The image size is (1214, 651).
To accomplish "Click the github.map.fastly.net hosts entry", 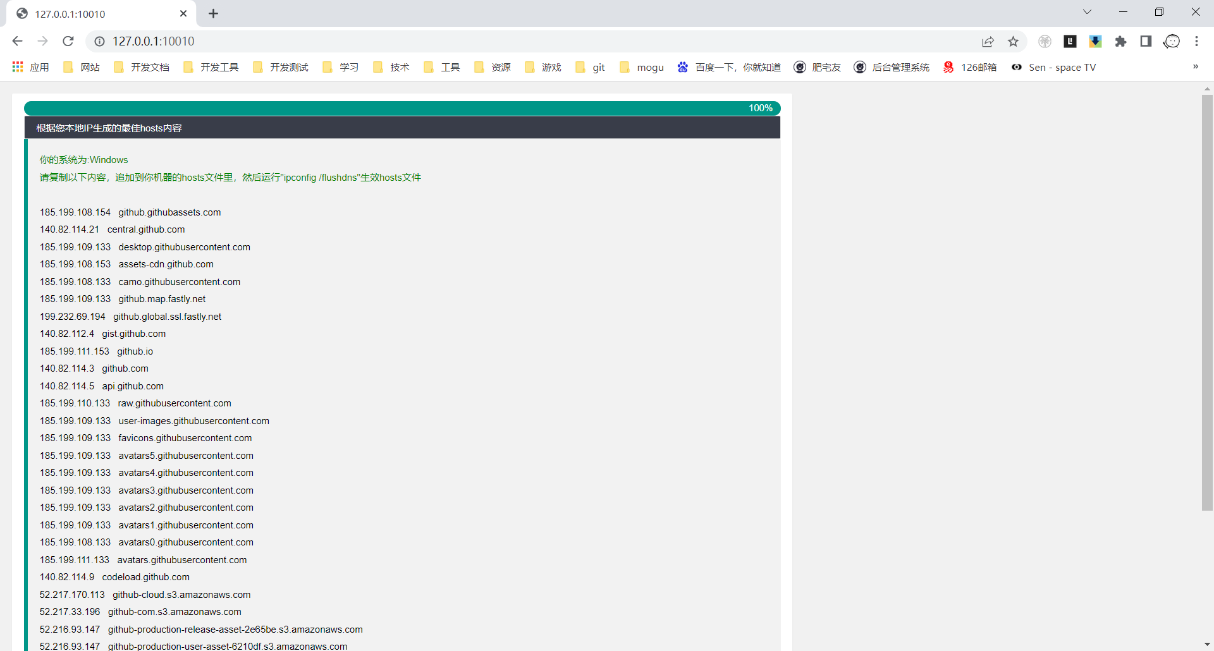I will [123, 299].
